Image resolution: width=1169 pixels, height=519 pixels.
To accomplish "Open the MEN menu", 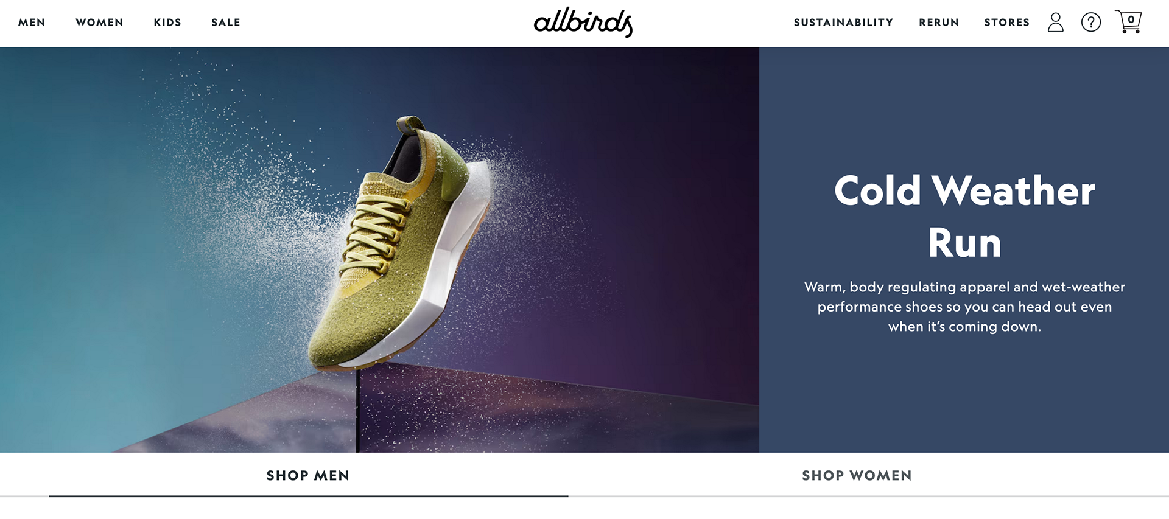I will coord(32,23).
